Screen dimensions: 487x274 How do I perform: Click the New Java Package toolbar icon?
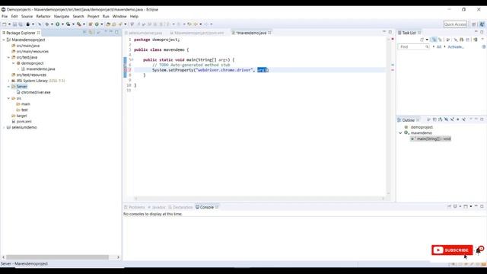(x=91, y=24)
